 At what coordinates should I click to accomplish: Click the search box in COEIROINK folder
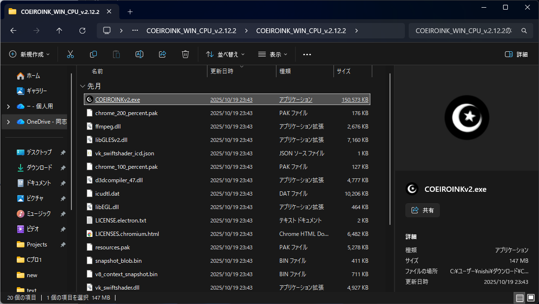pos(464,31)
